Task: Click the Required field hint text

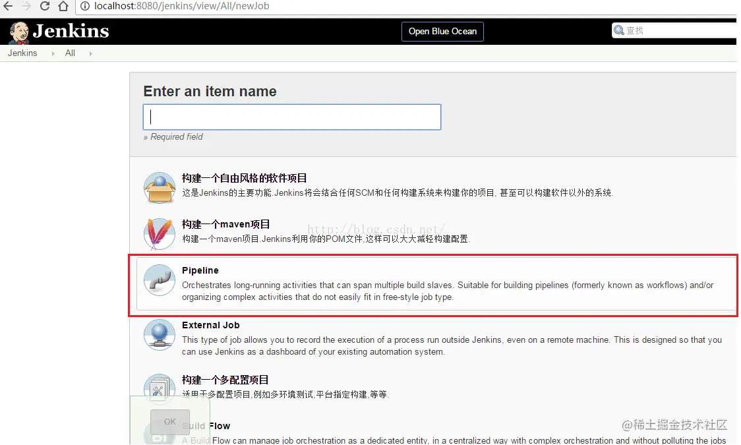Action: (173, 137)
